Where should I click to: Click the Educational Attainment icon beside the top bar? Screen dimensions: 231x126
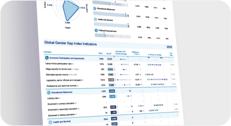95,9
